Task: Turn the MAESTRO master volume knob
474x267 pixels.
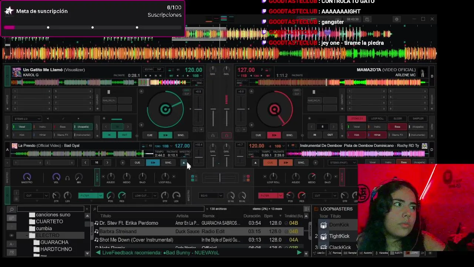Action: pos(27,177)
